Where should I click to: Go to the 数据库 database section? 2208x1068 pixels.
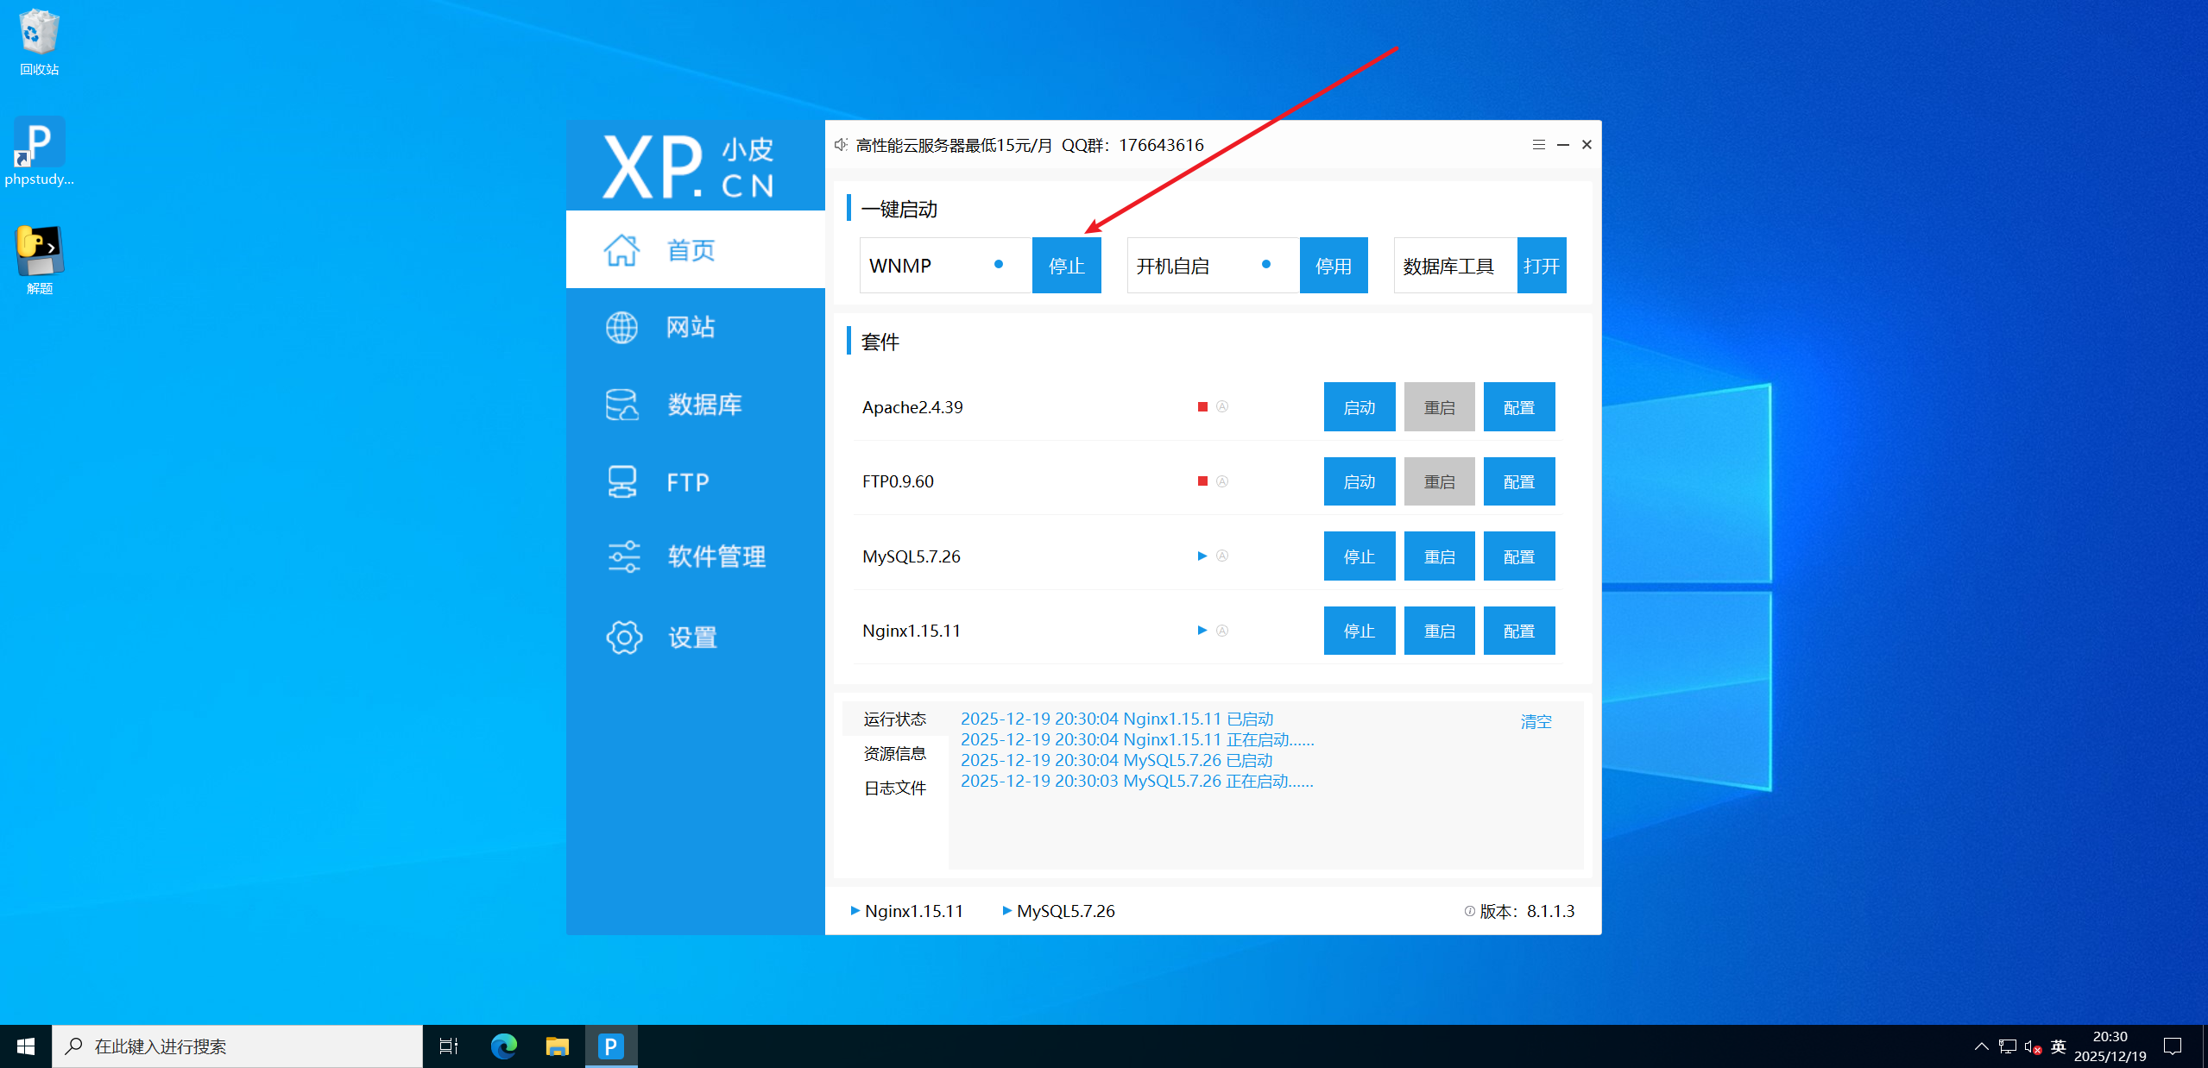pos(695,405)
